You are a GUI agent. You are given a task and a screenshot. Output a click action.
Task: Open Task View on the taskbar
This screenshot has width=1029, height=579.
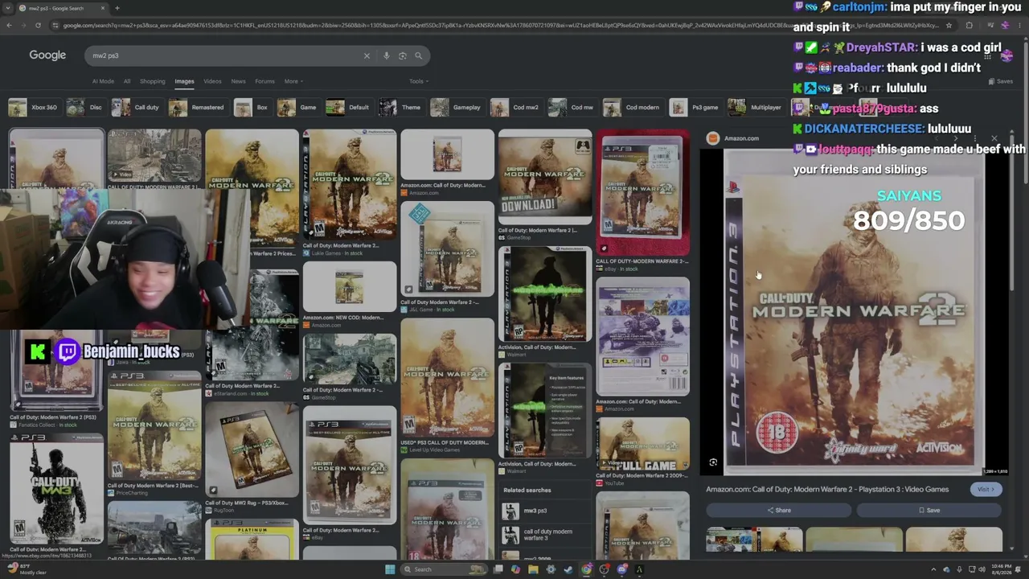point(498,569)
